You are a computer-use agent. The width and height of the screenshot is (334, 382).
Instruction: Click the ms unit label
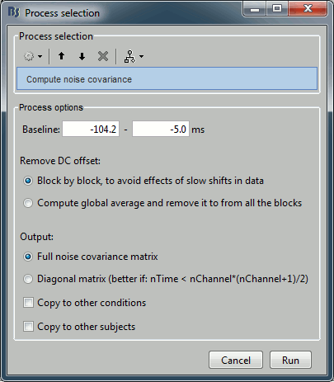(x=198, y=130)
